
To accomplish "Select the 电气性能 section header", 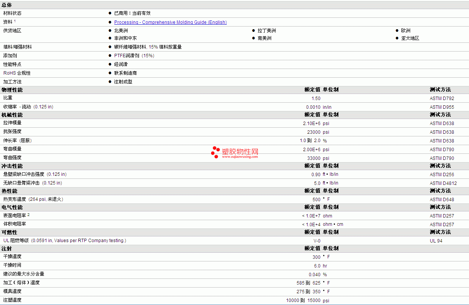I will 12,207.
